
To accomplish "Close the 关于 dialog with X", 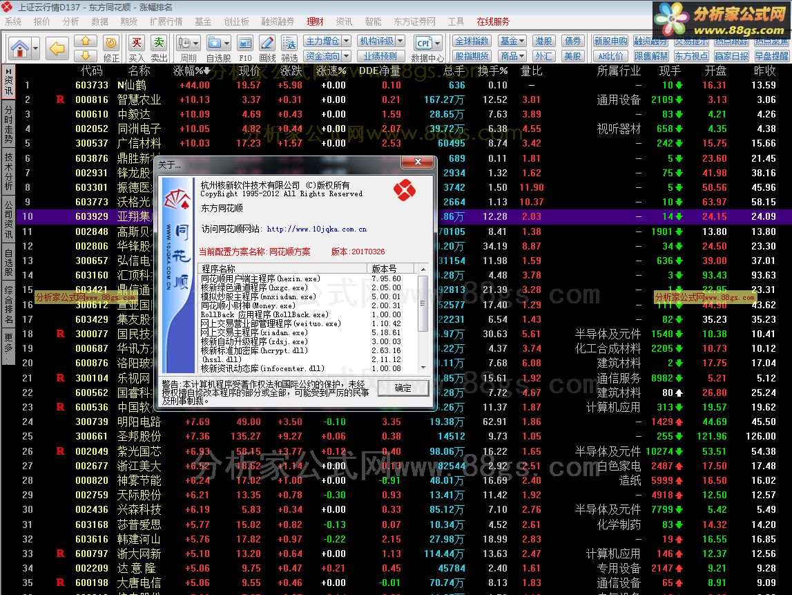I will [418, 162].
